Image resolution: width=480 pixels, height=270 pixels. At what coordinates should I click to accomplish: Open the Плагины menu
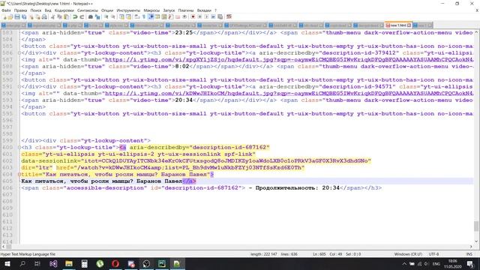[186, 10]
